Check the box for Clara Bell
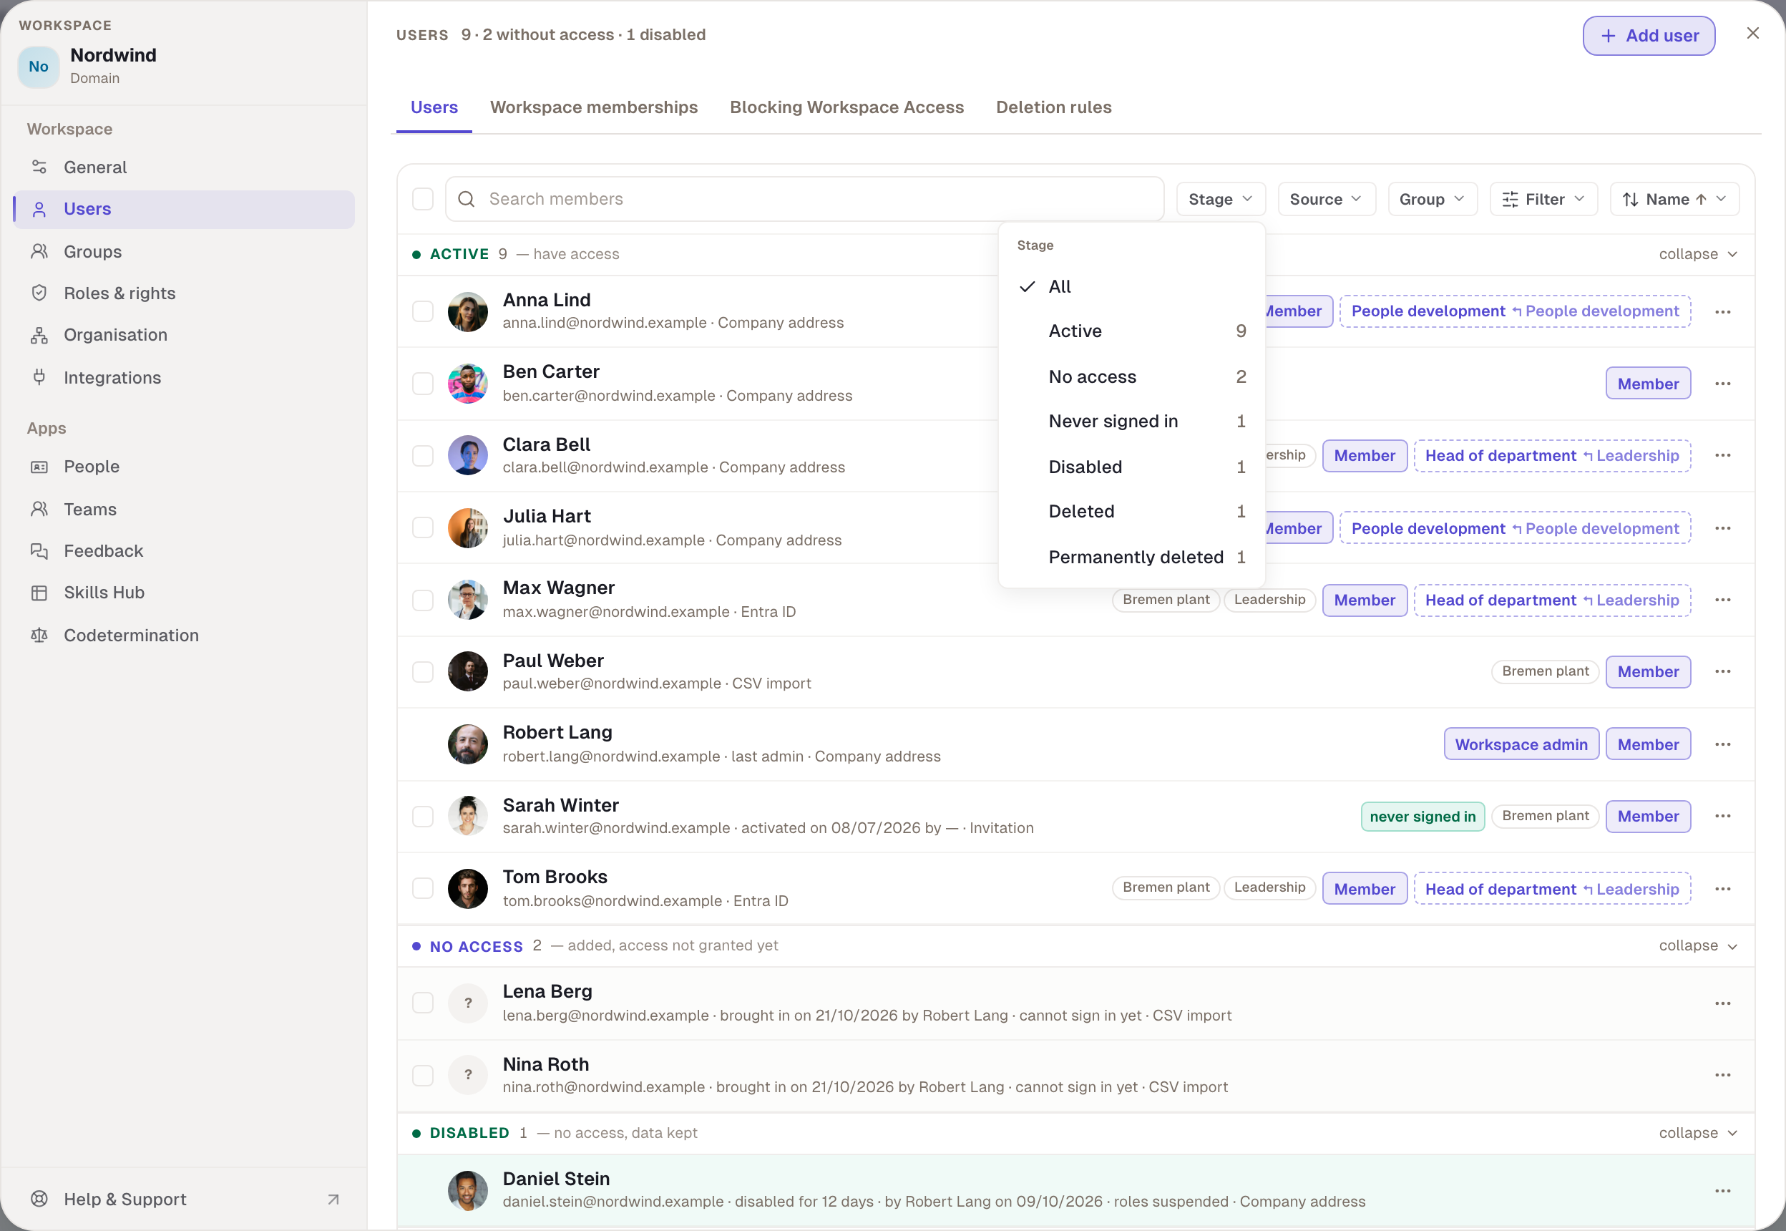Image resolution: width=1786 pixels, height=1231 pixels. (x=423, y=455)
